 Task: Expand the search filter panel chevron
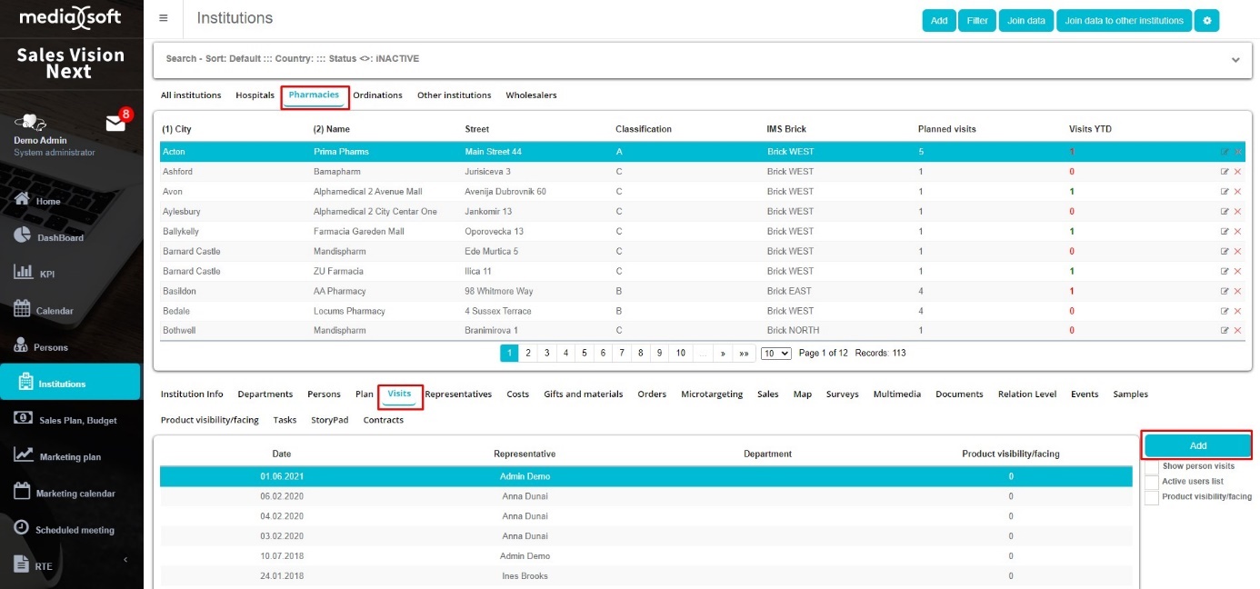(1235, 60)
